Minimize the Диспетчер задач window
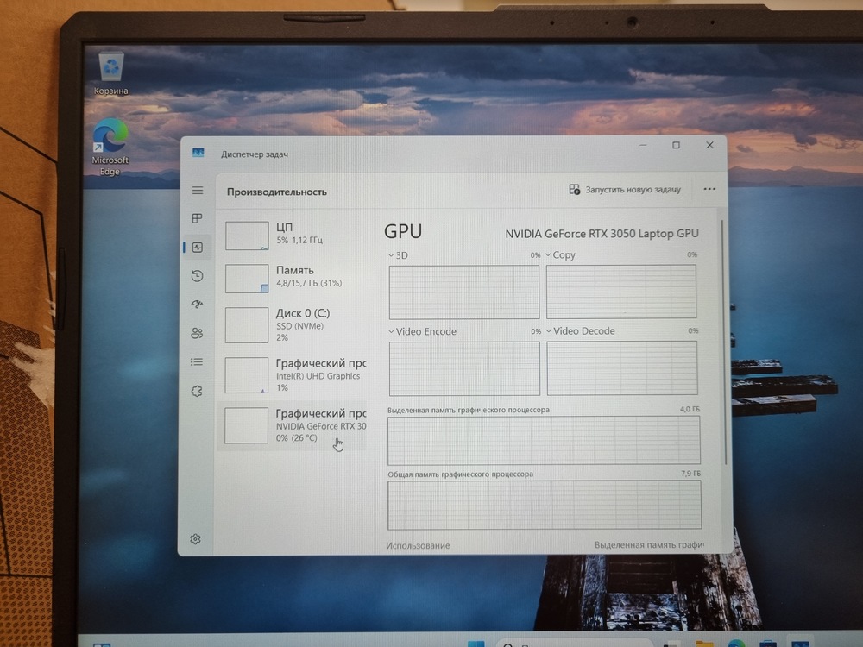 [643, 145]
